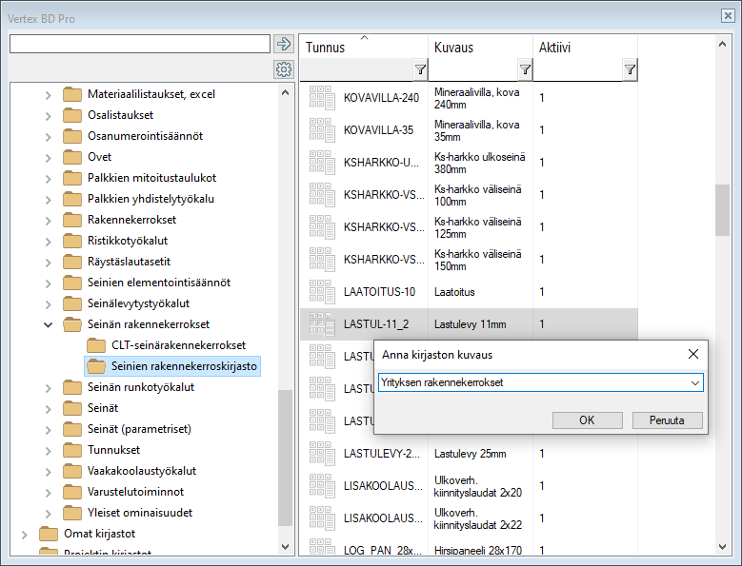This screenshot has height=566, width=742.
Task: Select the CLT-seinärakennekerrokset tree item
Action: coord(178,345)
